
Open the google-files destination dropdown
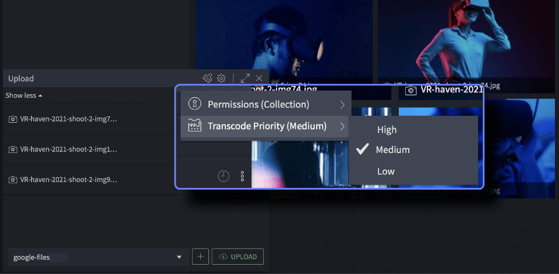(98, 257)
